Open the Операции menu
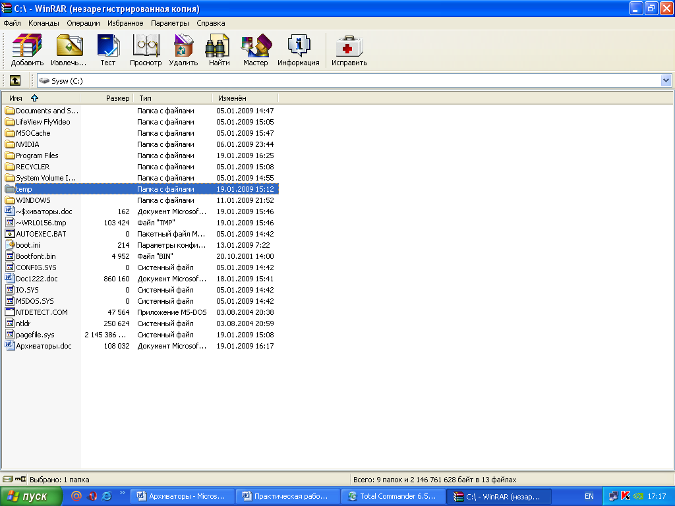Viewport: 675px width, 506px height. coord(83,23)
